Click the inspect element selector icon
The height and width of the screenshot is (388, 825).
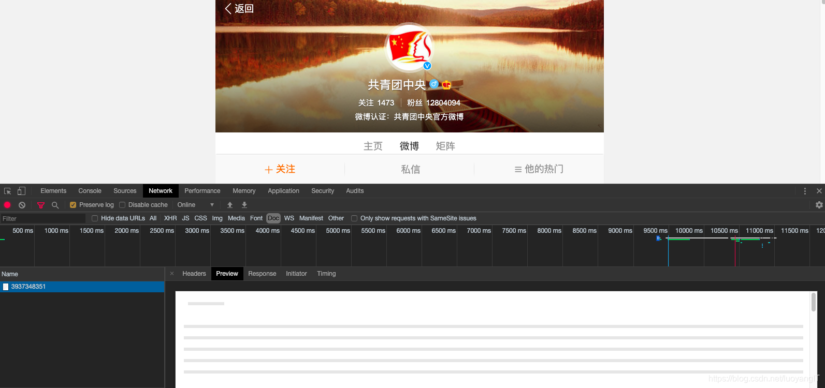point(7,191)
